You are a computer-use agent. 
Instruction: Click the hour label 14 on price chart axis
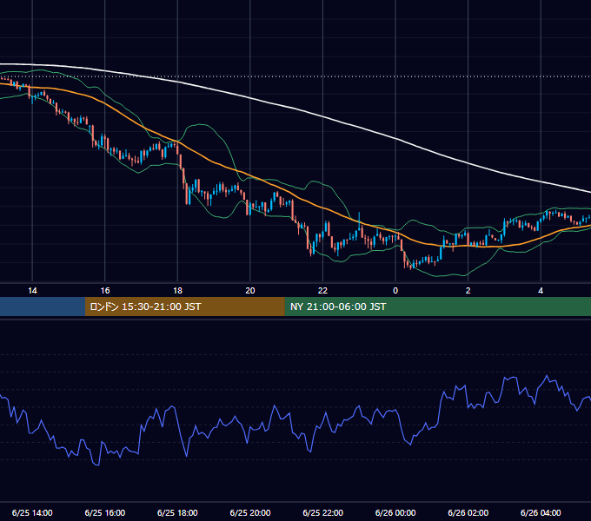[32, 291]
